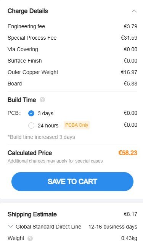
Task: Click the Shipping Estimate heading
Action: pos(32,214)
